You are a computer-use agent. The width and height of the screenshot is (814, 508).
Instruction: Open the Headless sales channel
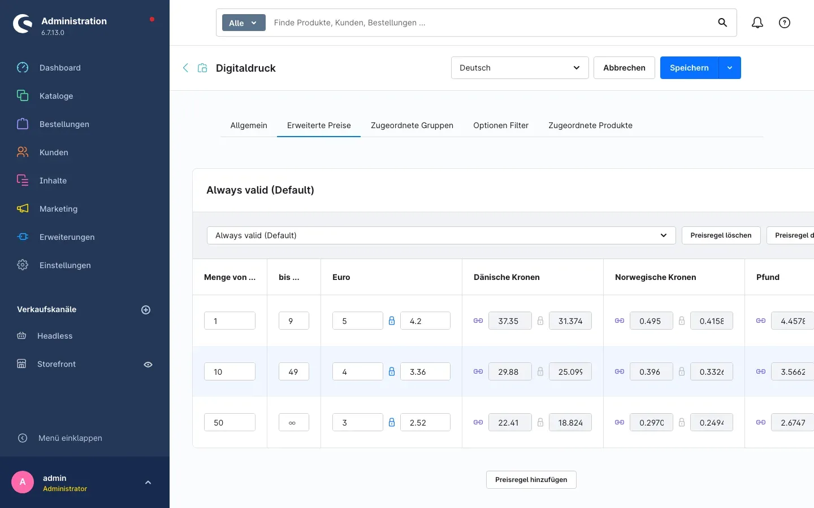point(55,336)
